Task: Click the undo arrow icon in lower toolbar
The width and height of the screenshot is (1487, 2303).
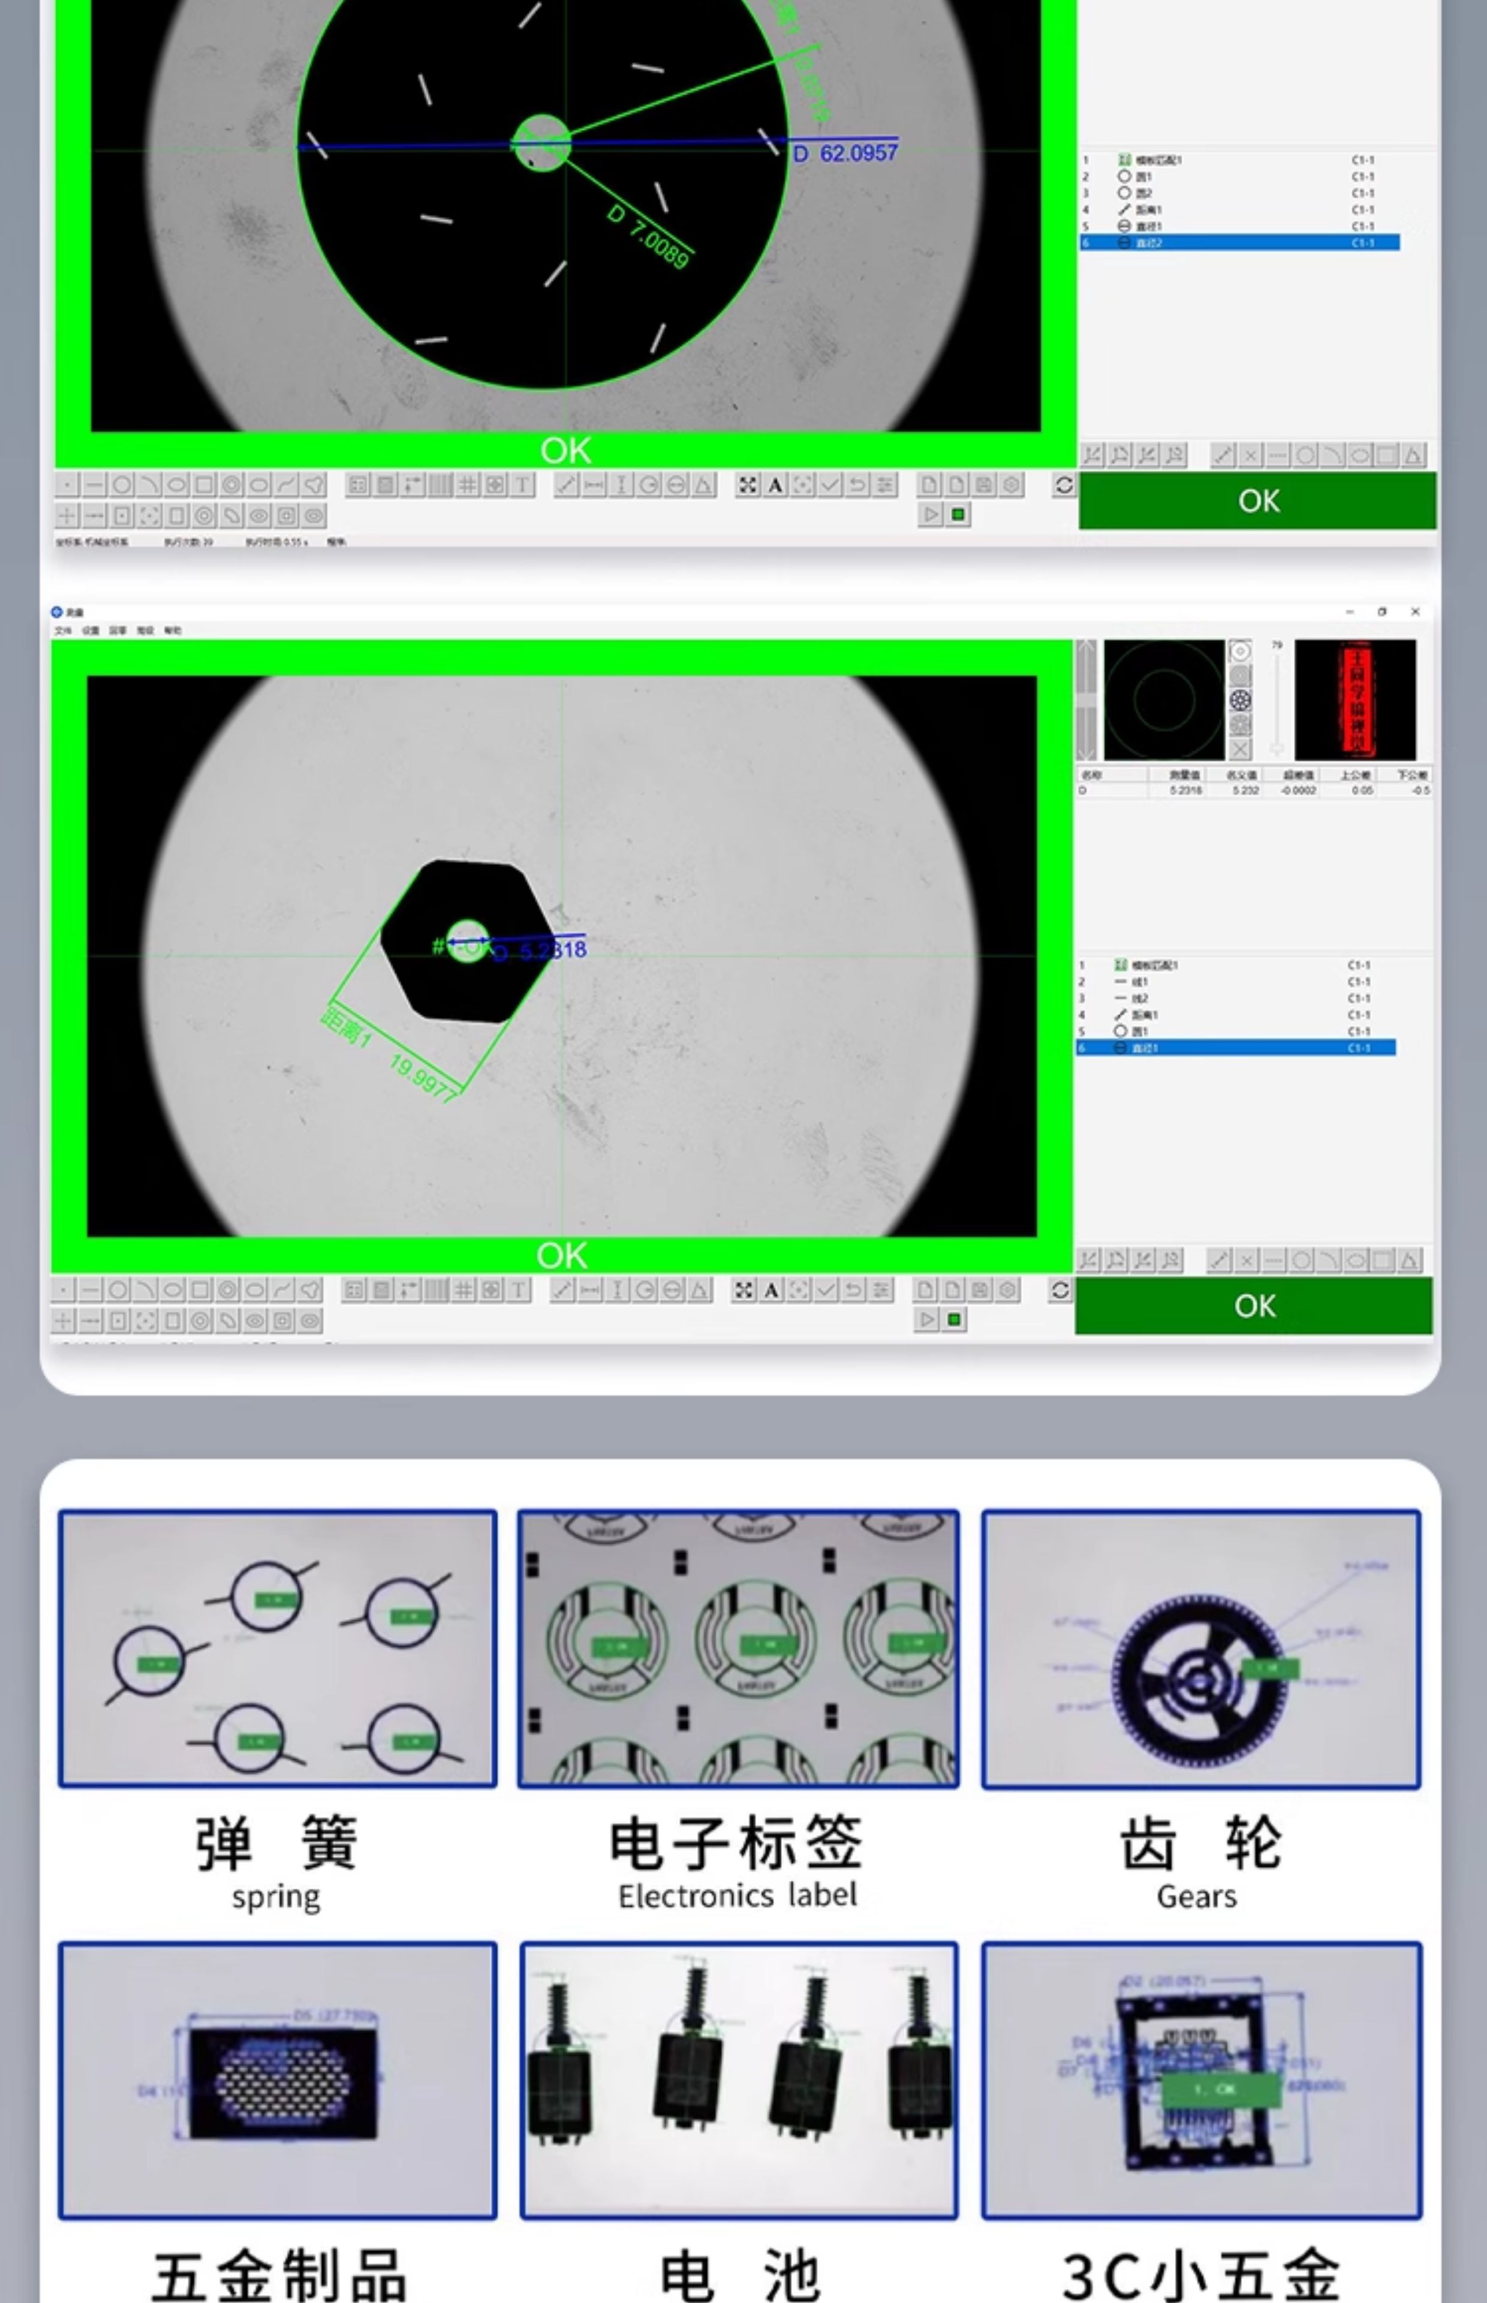Action: coord(853,1290)
